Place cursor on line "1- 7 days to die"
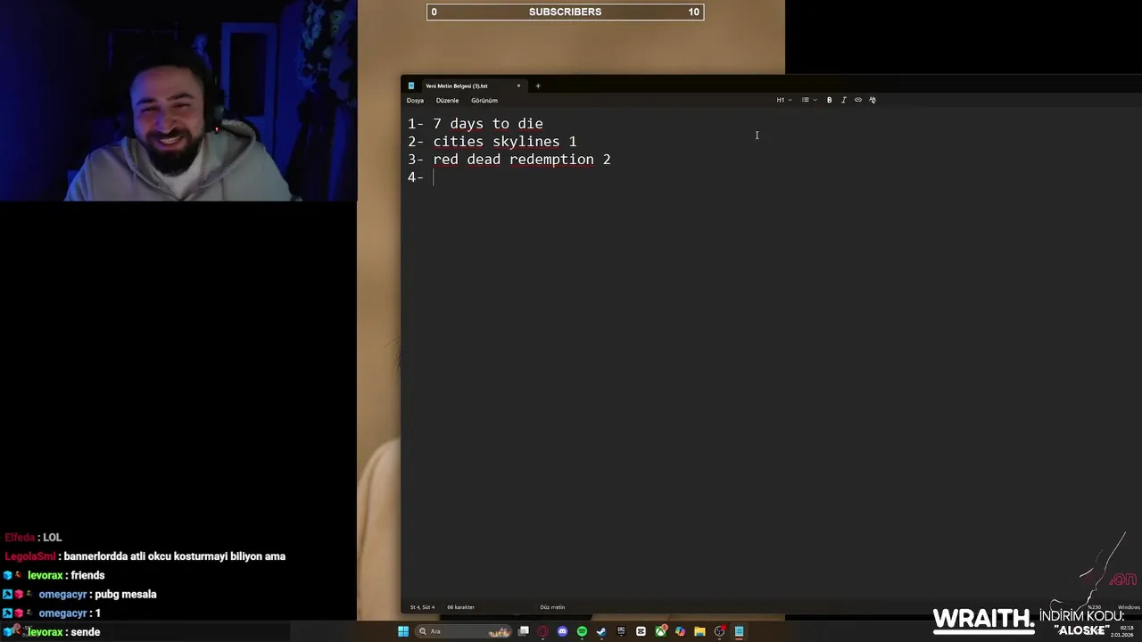This screenshot has width=1142, height=642. (475, 124)
